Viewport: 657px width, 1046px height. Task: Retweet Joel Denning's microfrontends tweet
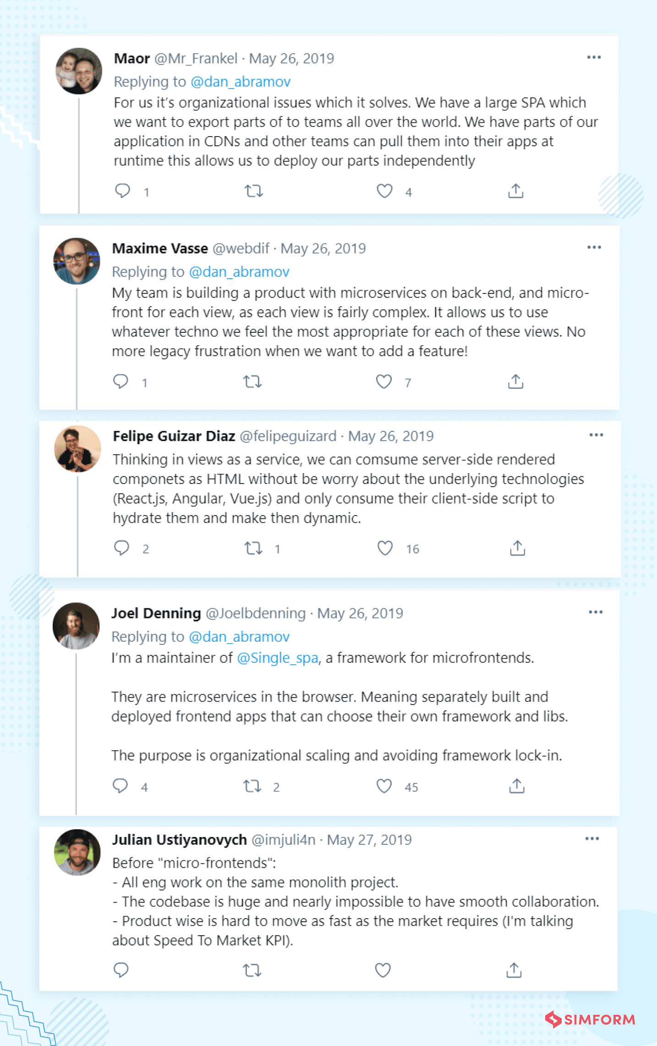click(x=252, y=786)
